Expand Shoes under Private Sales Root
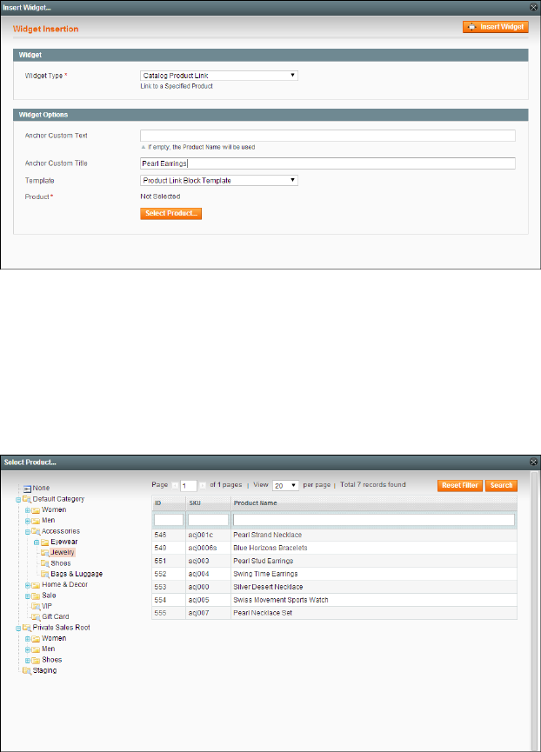 click(28, 661)
